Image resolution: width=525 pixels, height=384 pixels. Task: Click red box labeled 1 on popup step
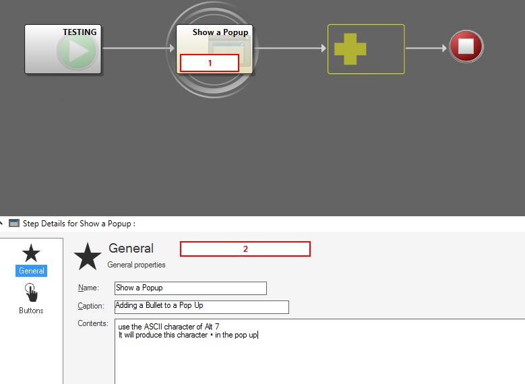209,63
